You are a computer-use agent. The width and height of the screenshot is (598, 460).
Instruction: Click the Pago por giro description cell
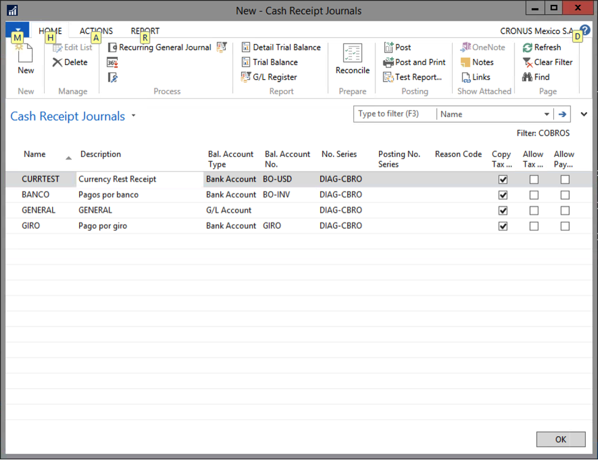pos(102,226)
